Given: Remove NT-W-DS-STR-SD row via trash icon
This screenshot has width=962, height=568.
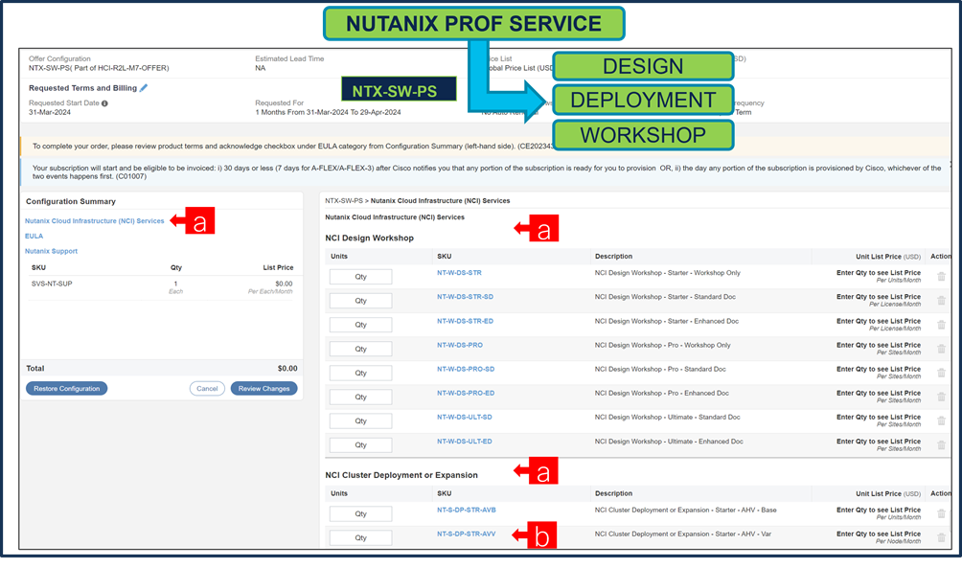Looking at the screenshot, I should coord(941,301).
